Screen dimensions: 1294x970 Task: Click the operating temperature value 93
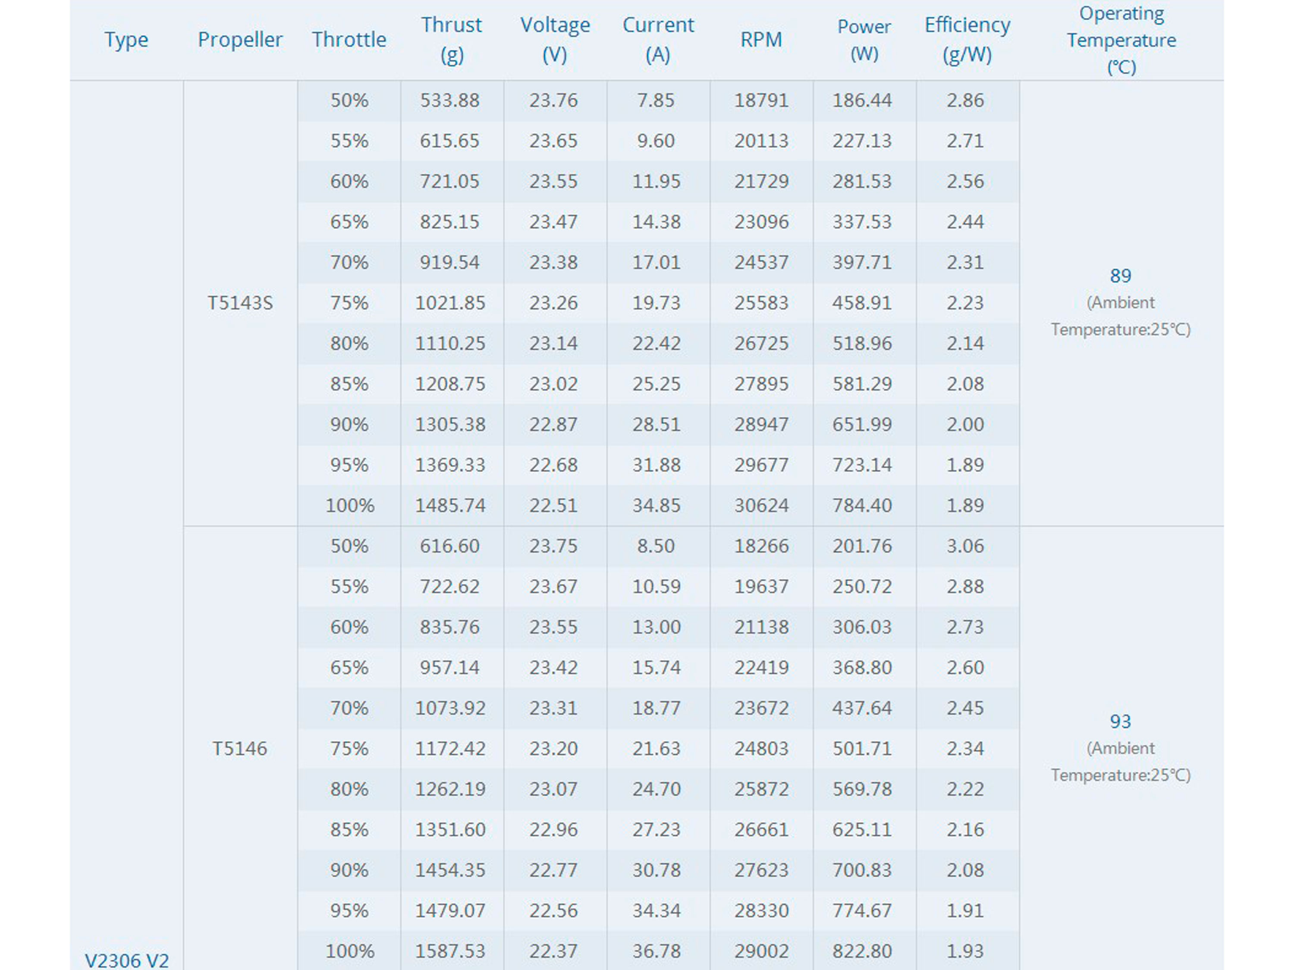click(x=1120, y=722)
